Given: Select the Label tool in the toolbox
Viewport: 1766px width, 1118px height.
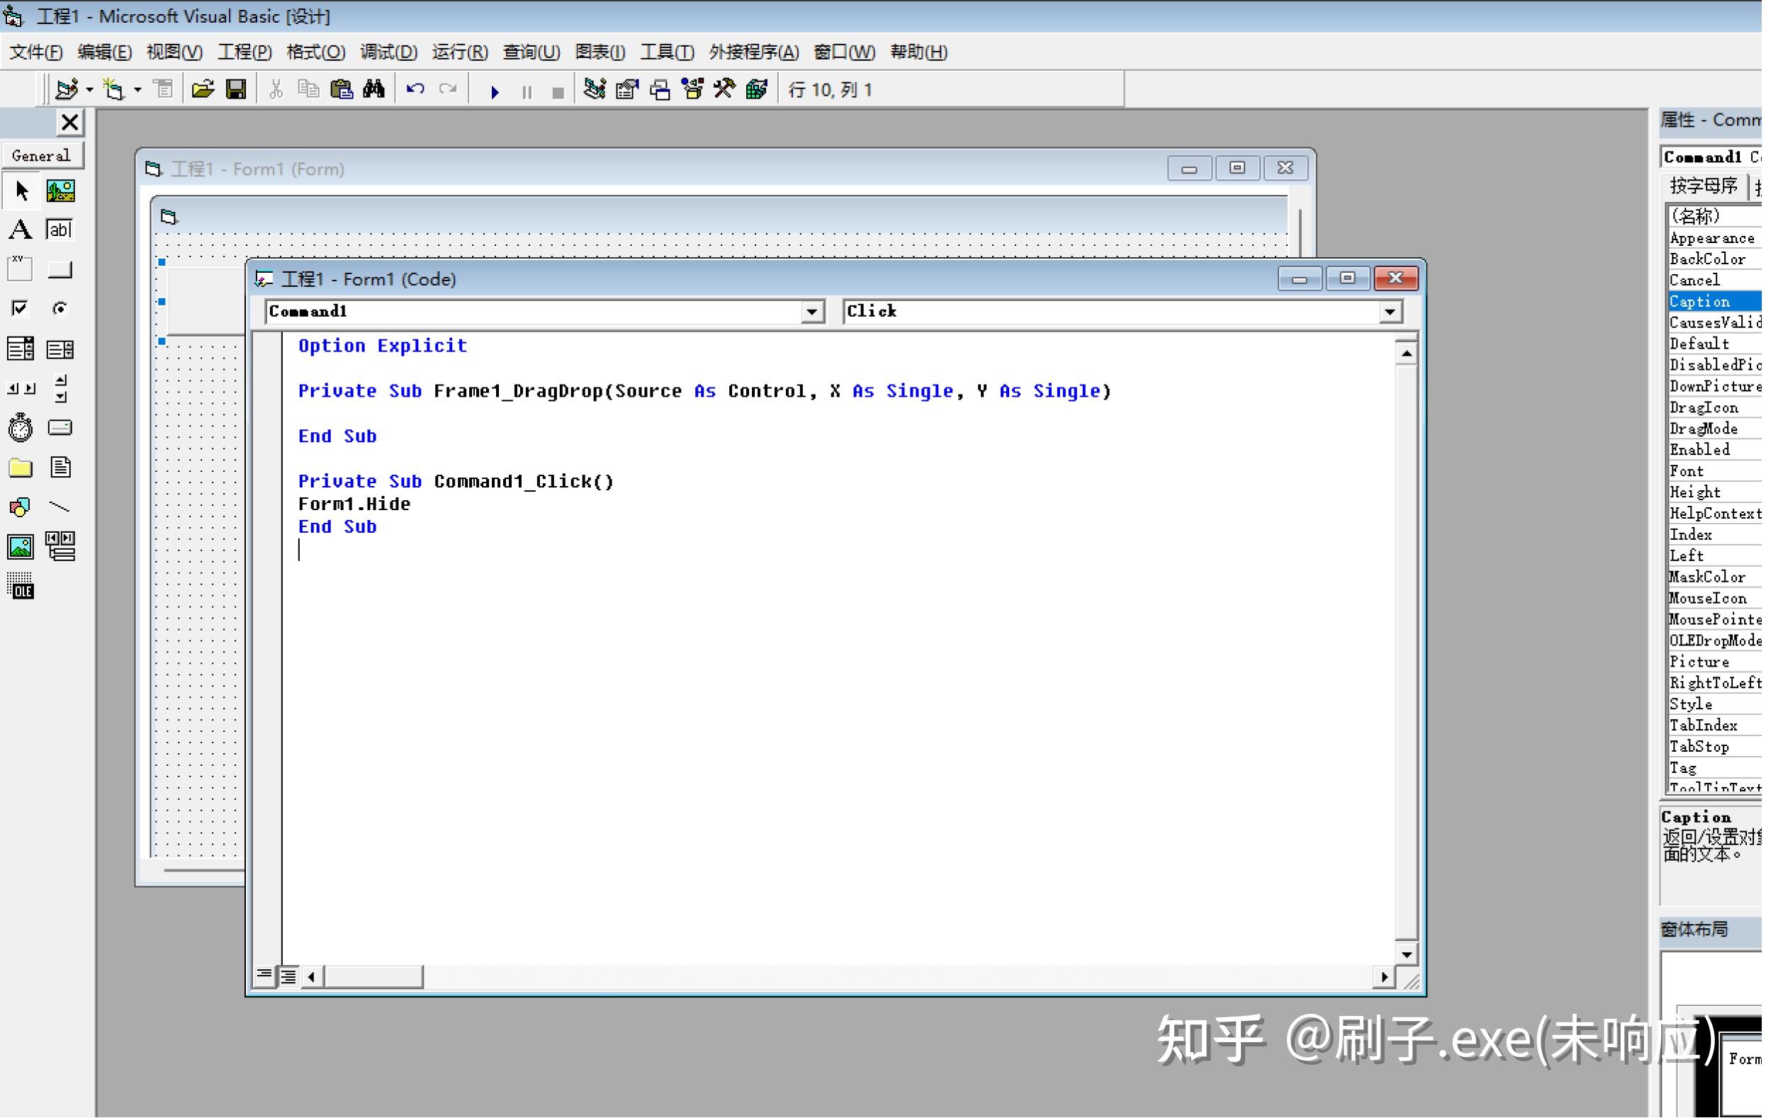Looking at the screenshot, I should point(21,229).
